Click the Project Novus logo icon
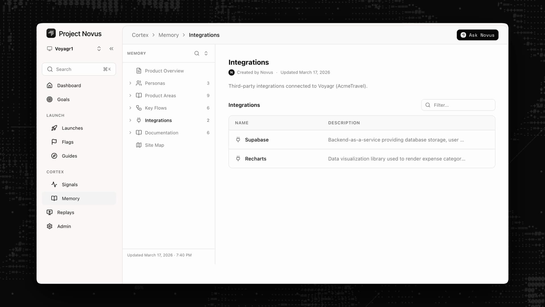Screen dimensions: 545x307 click(x=51, y=34)
